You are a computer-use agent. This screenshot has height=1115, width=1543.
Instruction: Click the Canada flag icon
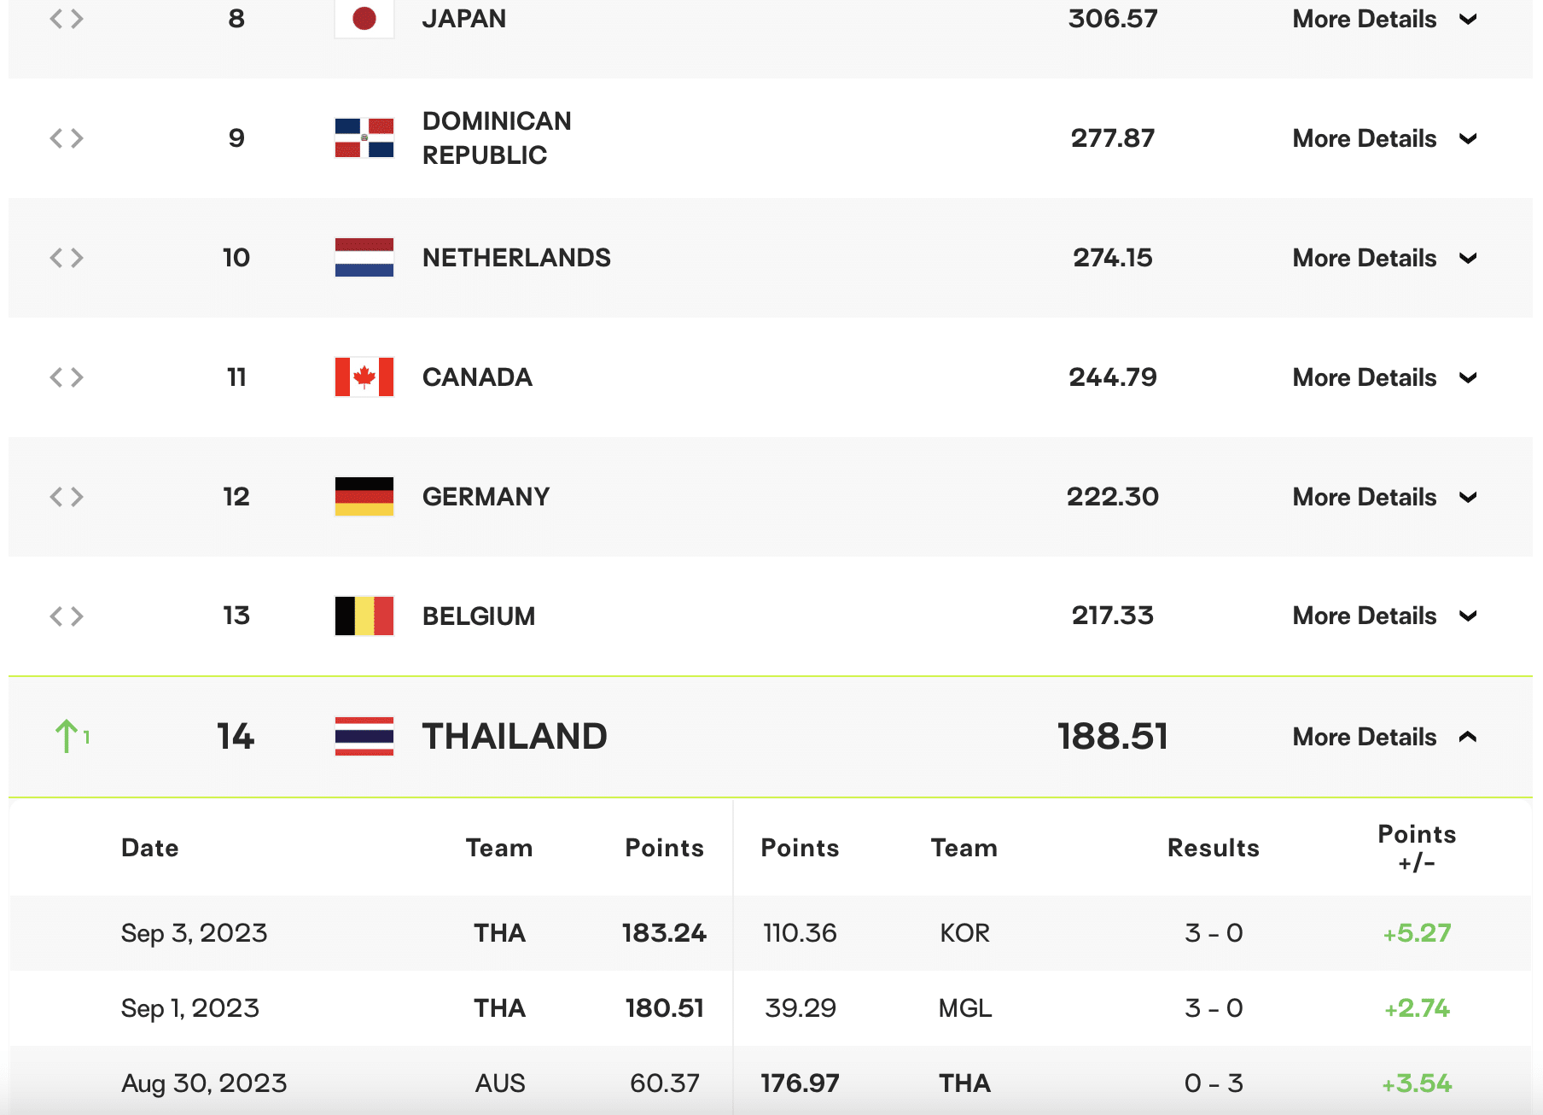(364, 377)
